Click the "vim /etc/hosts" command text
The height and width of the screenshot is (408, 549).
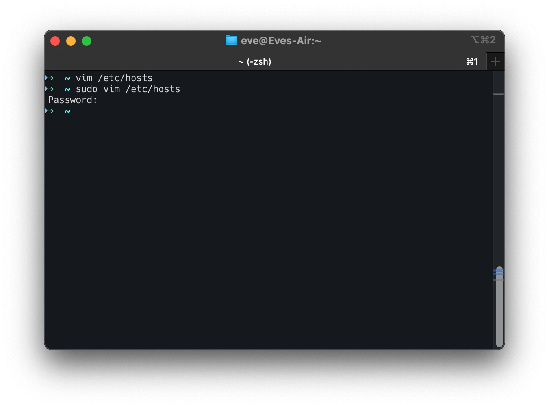tap(114, 78)
